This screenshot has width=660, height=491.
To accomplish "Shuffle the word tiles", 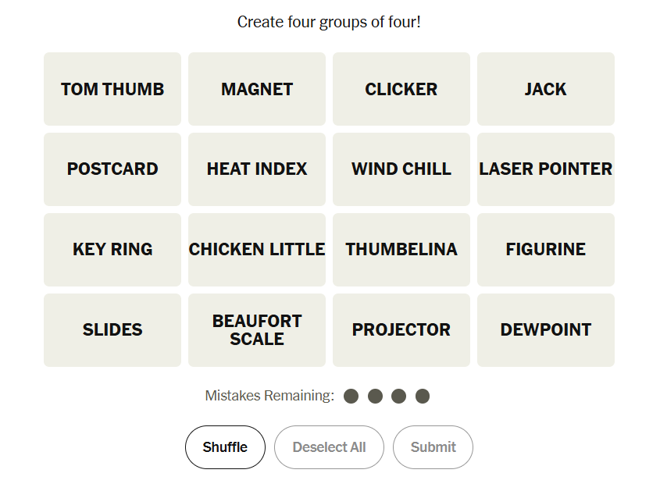I will coord(225,447).
